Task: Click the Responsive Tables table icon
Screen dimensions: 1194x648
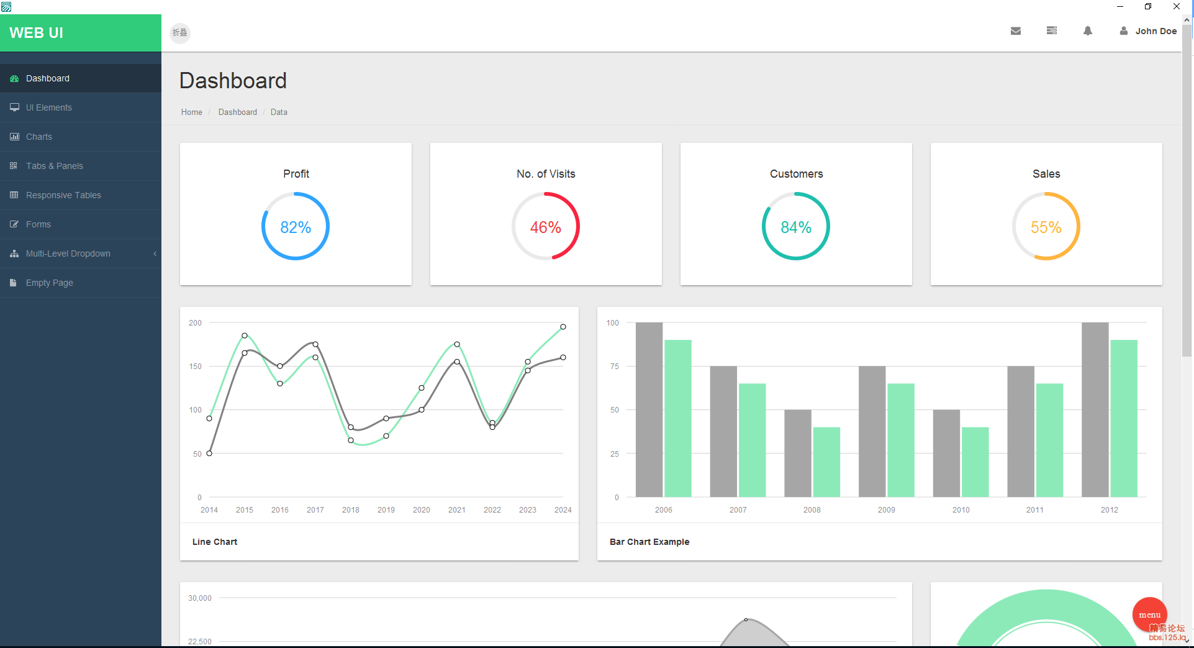Action: click(14, 195)
